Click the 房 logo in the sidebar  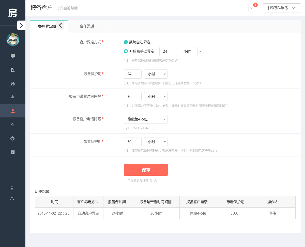click(x=12, y=13)
